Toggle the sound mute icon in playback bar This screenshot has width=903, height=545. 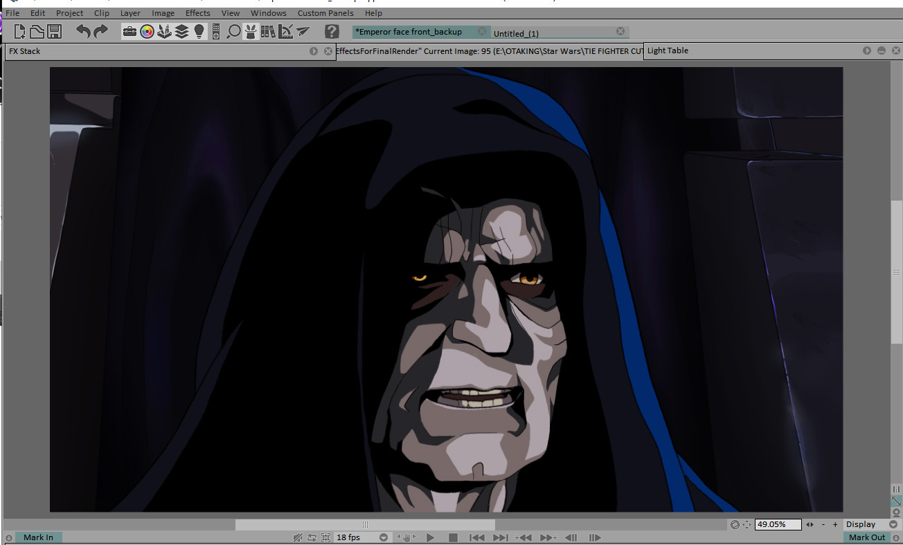[298, 537]
